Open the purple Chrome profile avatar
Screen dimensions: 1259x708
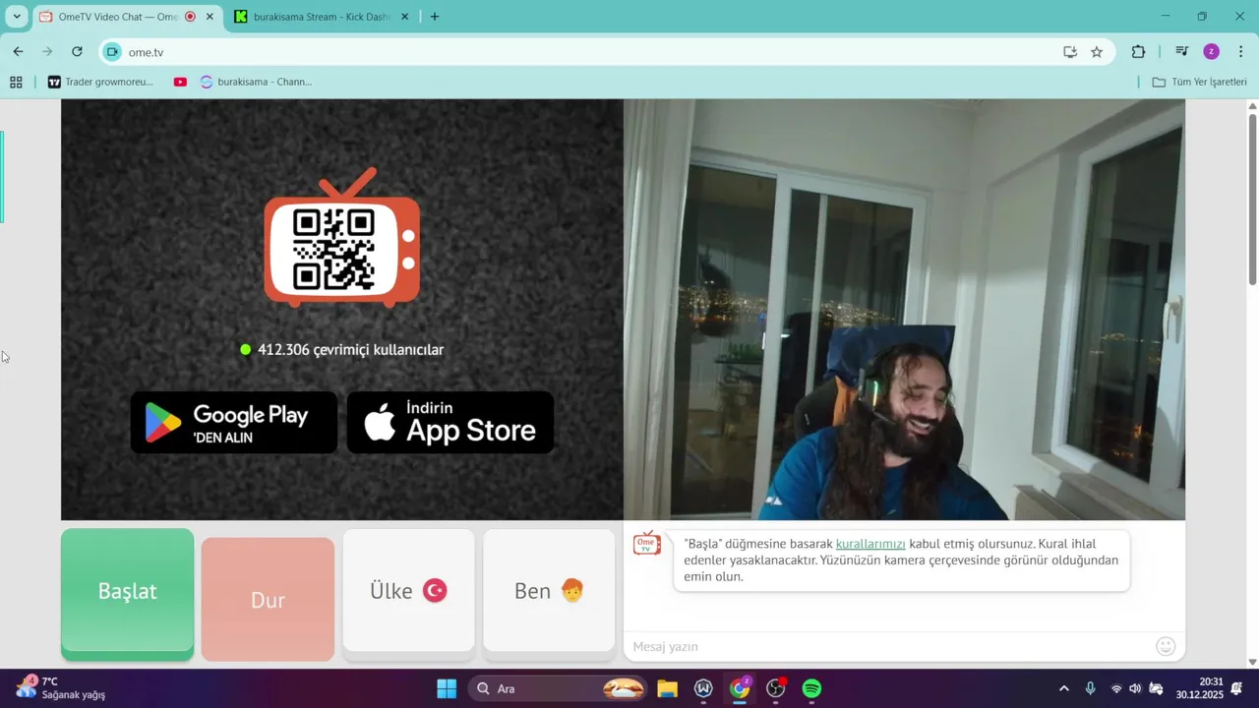pos(1212,52)
